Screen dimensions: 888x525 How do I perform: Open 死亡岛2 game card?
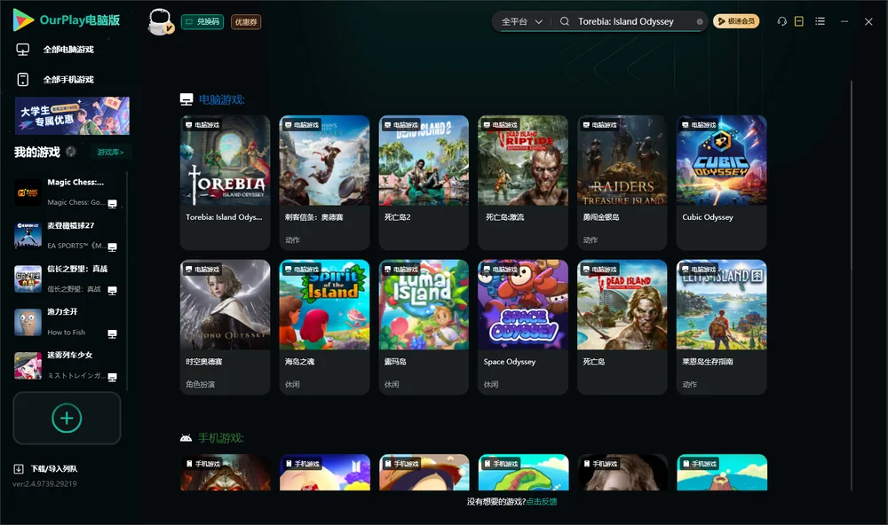pos(424,182)
